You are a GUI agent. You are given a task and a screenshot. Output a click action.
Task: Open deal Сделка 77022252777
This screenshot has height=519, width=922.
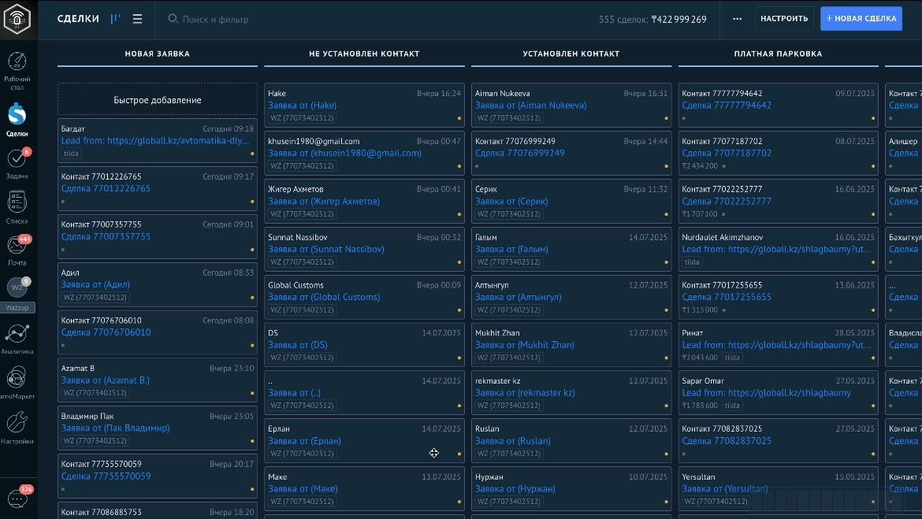click(x=727, y=201)
